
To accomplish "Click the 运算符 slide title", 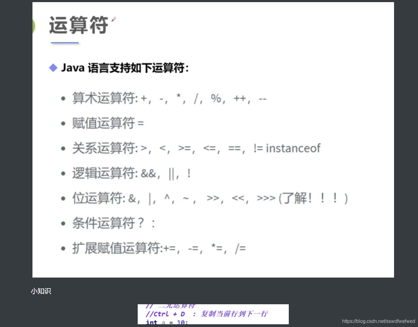I will click(x=79, y=25).
